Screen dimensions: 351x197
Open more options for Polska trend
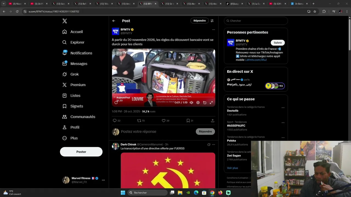(283, 138)
